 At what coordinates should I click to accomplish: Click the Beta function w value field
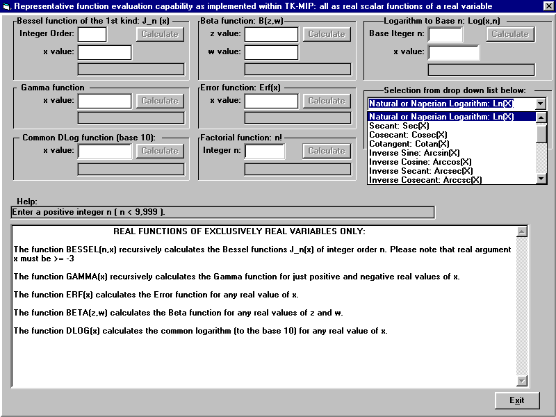pos(271,53)
